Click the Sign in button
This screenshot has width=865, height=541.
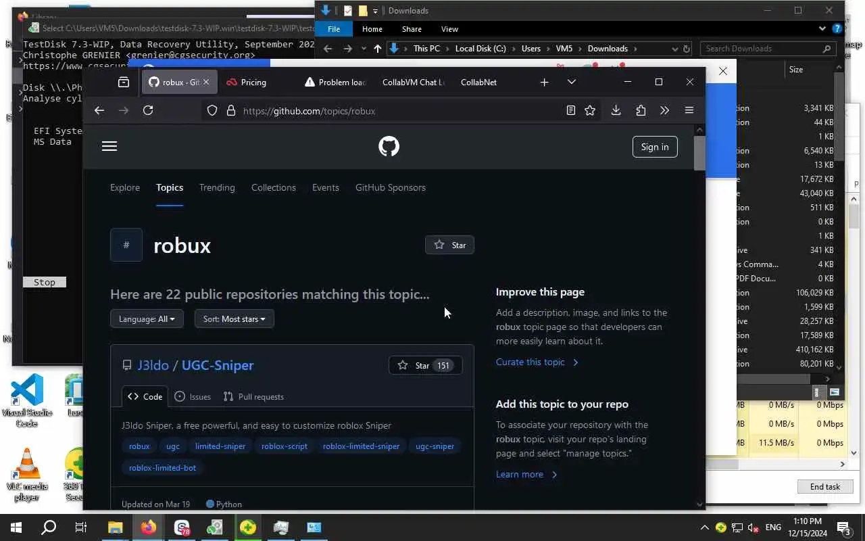point(655,147)
